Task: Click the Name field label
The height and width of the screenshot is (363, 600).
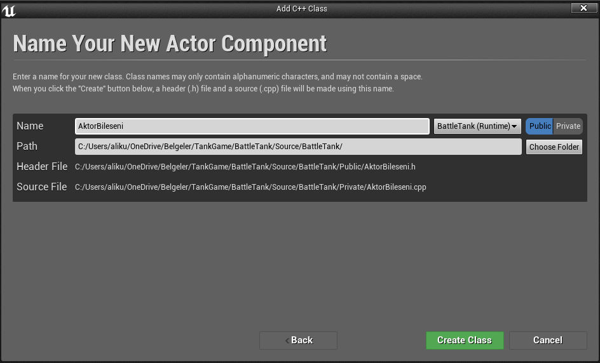Action: (x=30, y=126)
